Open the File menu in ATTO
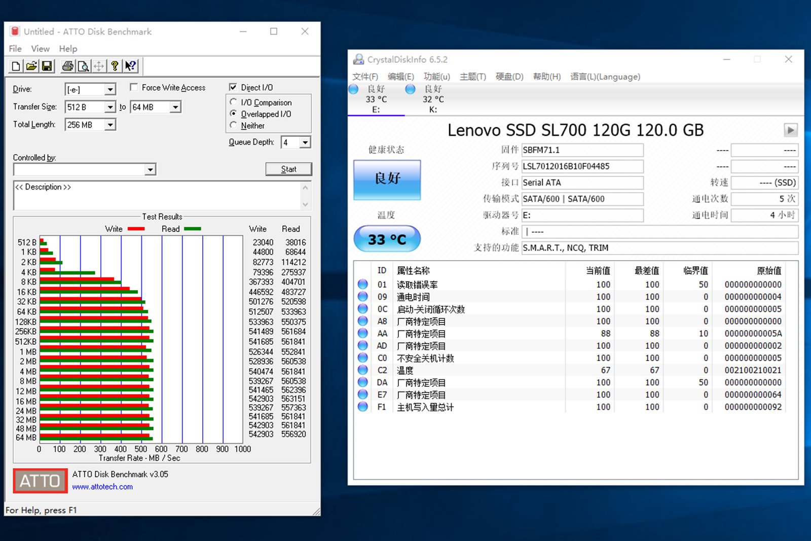The width and height of the screenshot is (811, 541). (x=15, y=49)
